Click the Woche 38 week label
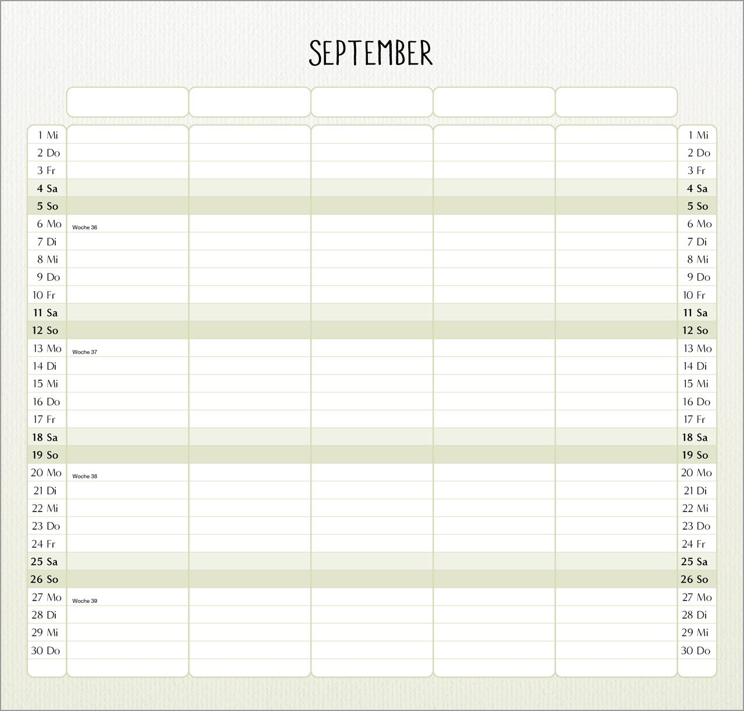The image size is (744, 711). (x=85, y=476)
